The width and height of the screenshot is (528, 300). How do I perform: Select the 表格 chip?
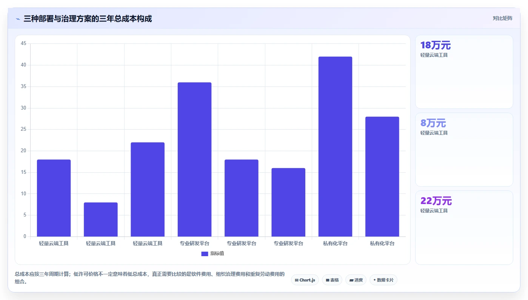click(x=332, y=280)
